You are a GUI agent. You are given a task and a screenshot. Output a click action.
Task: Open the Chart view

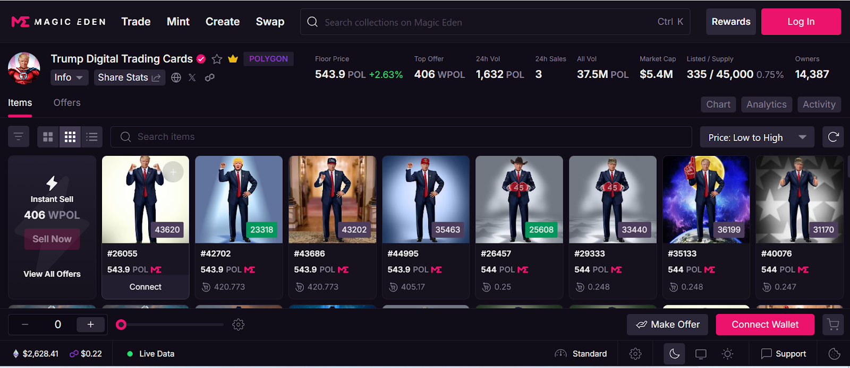pyautogui.click(x=718, y=104)
